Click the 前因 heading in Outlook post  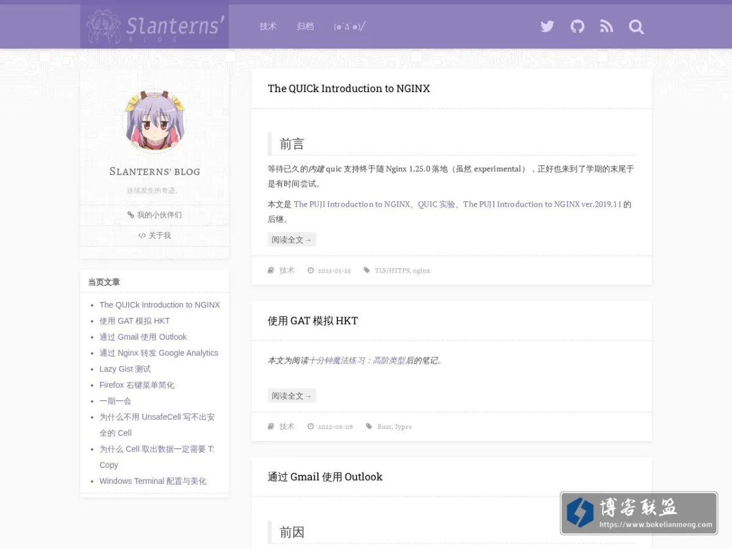tap(292, 532)
